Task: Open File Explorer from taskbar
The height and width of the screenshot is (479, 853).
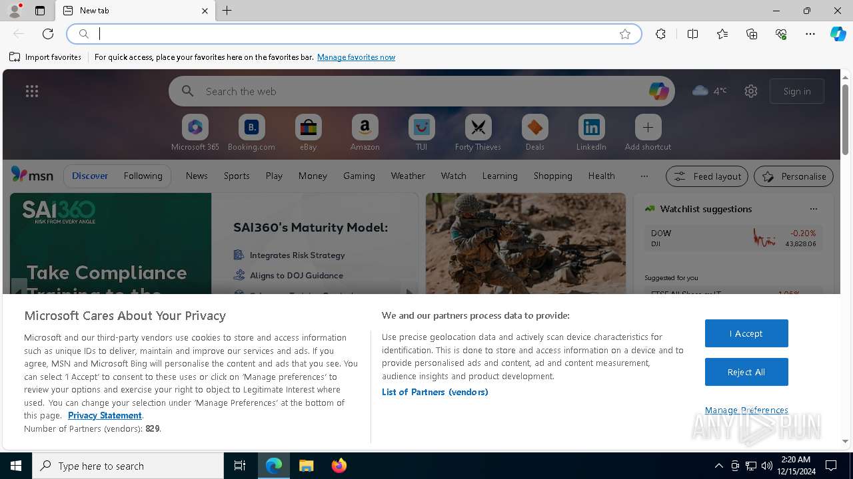Action: click(306, 466)
